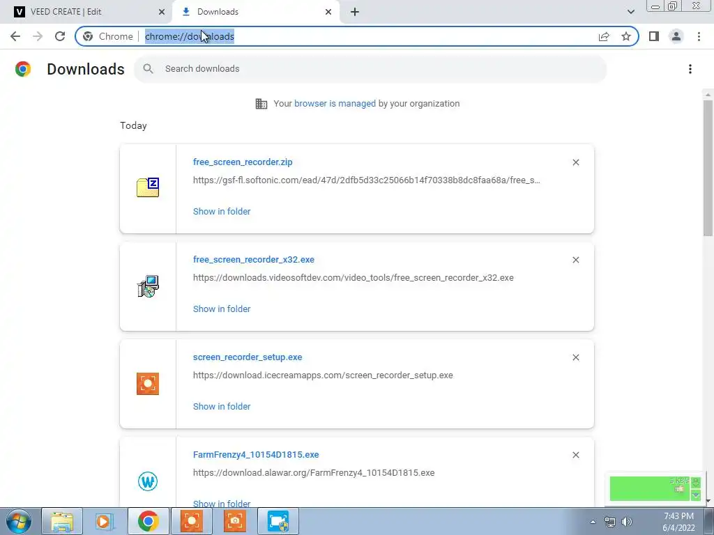Remove FarmFrenzy4_10154D1815.exe from the list
The width and height of the screenshot is (714, 535).
(x=575, y=455)
